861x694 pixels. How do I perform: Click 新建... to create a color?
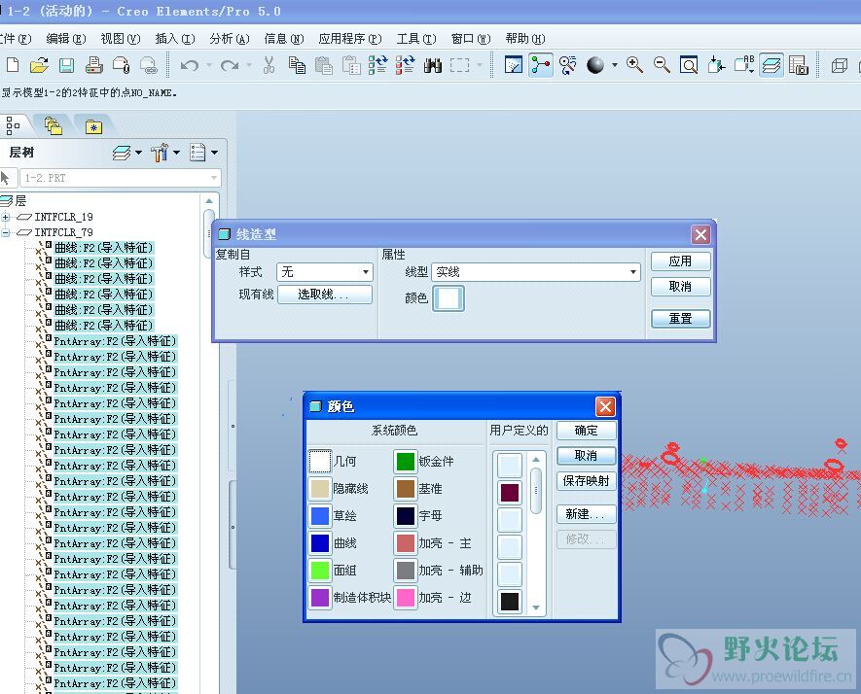point(586,514)
